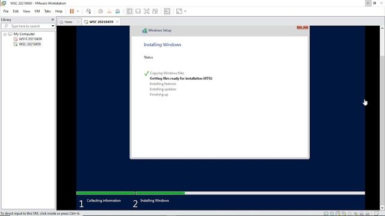Click the hard disk status bar icon
The image size is (385, 216).
click(x=326, y=214)
